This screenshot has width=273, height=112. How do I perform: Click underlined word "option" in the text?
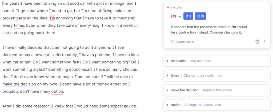(x=57, y=91)
